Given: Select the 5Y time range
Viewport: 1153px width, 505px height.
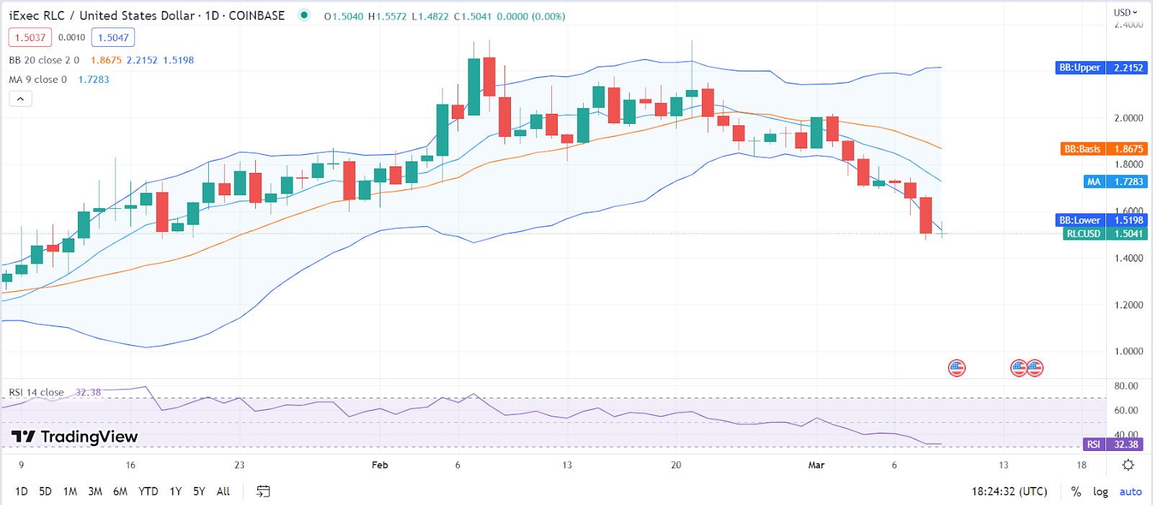Looking at the screenshot, I should pyautogui.click(x=199, y=491).
